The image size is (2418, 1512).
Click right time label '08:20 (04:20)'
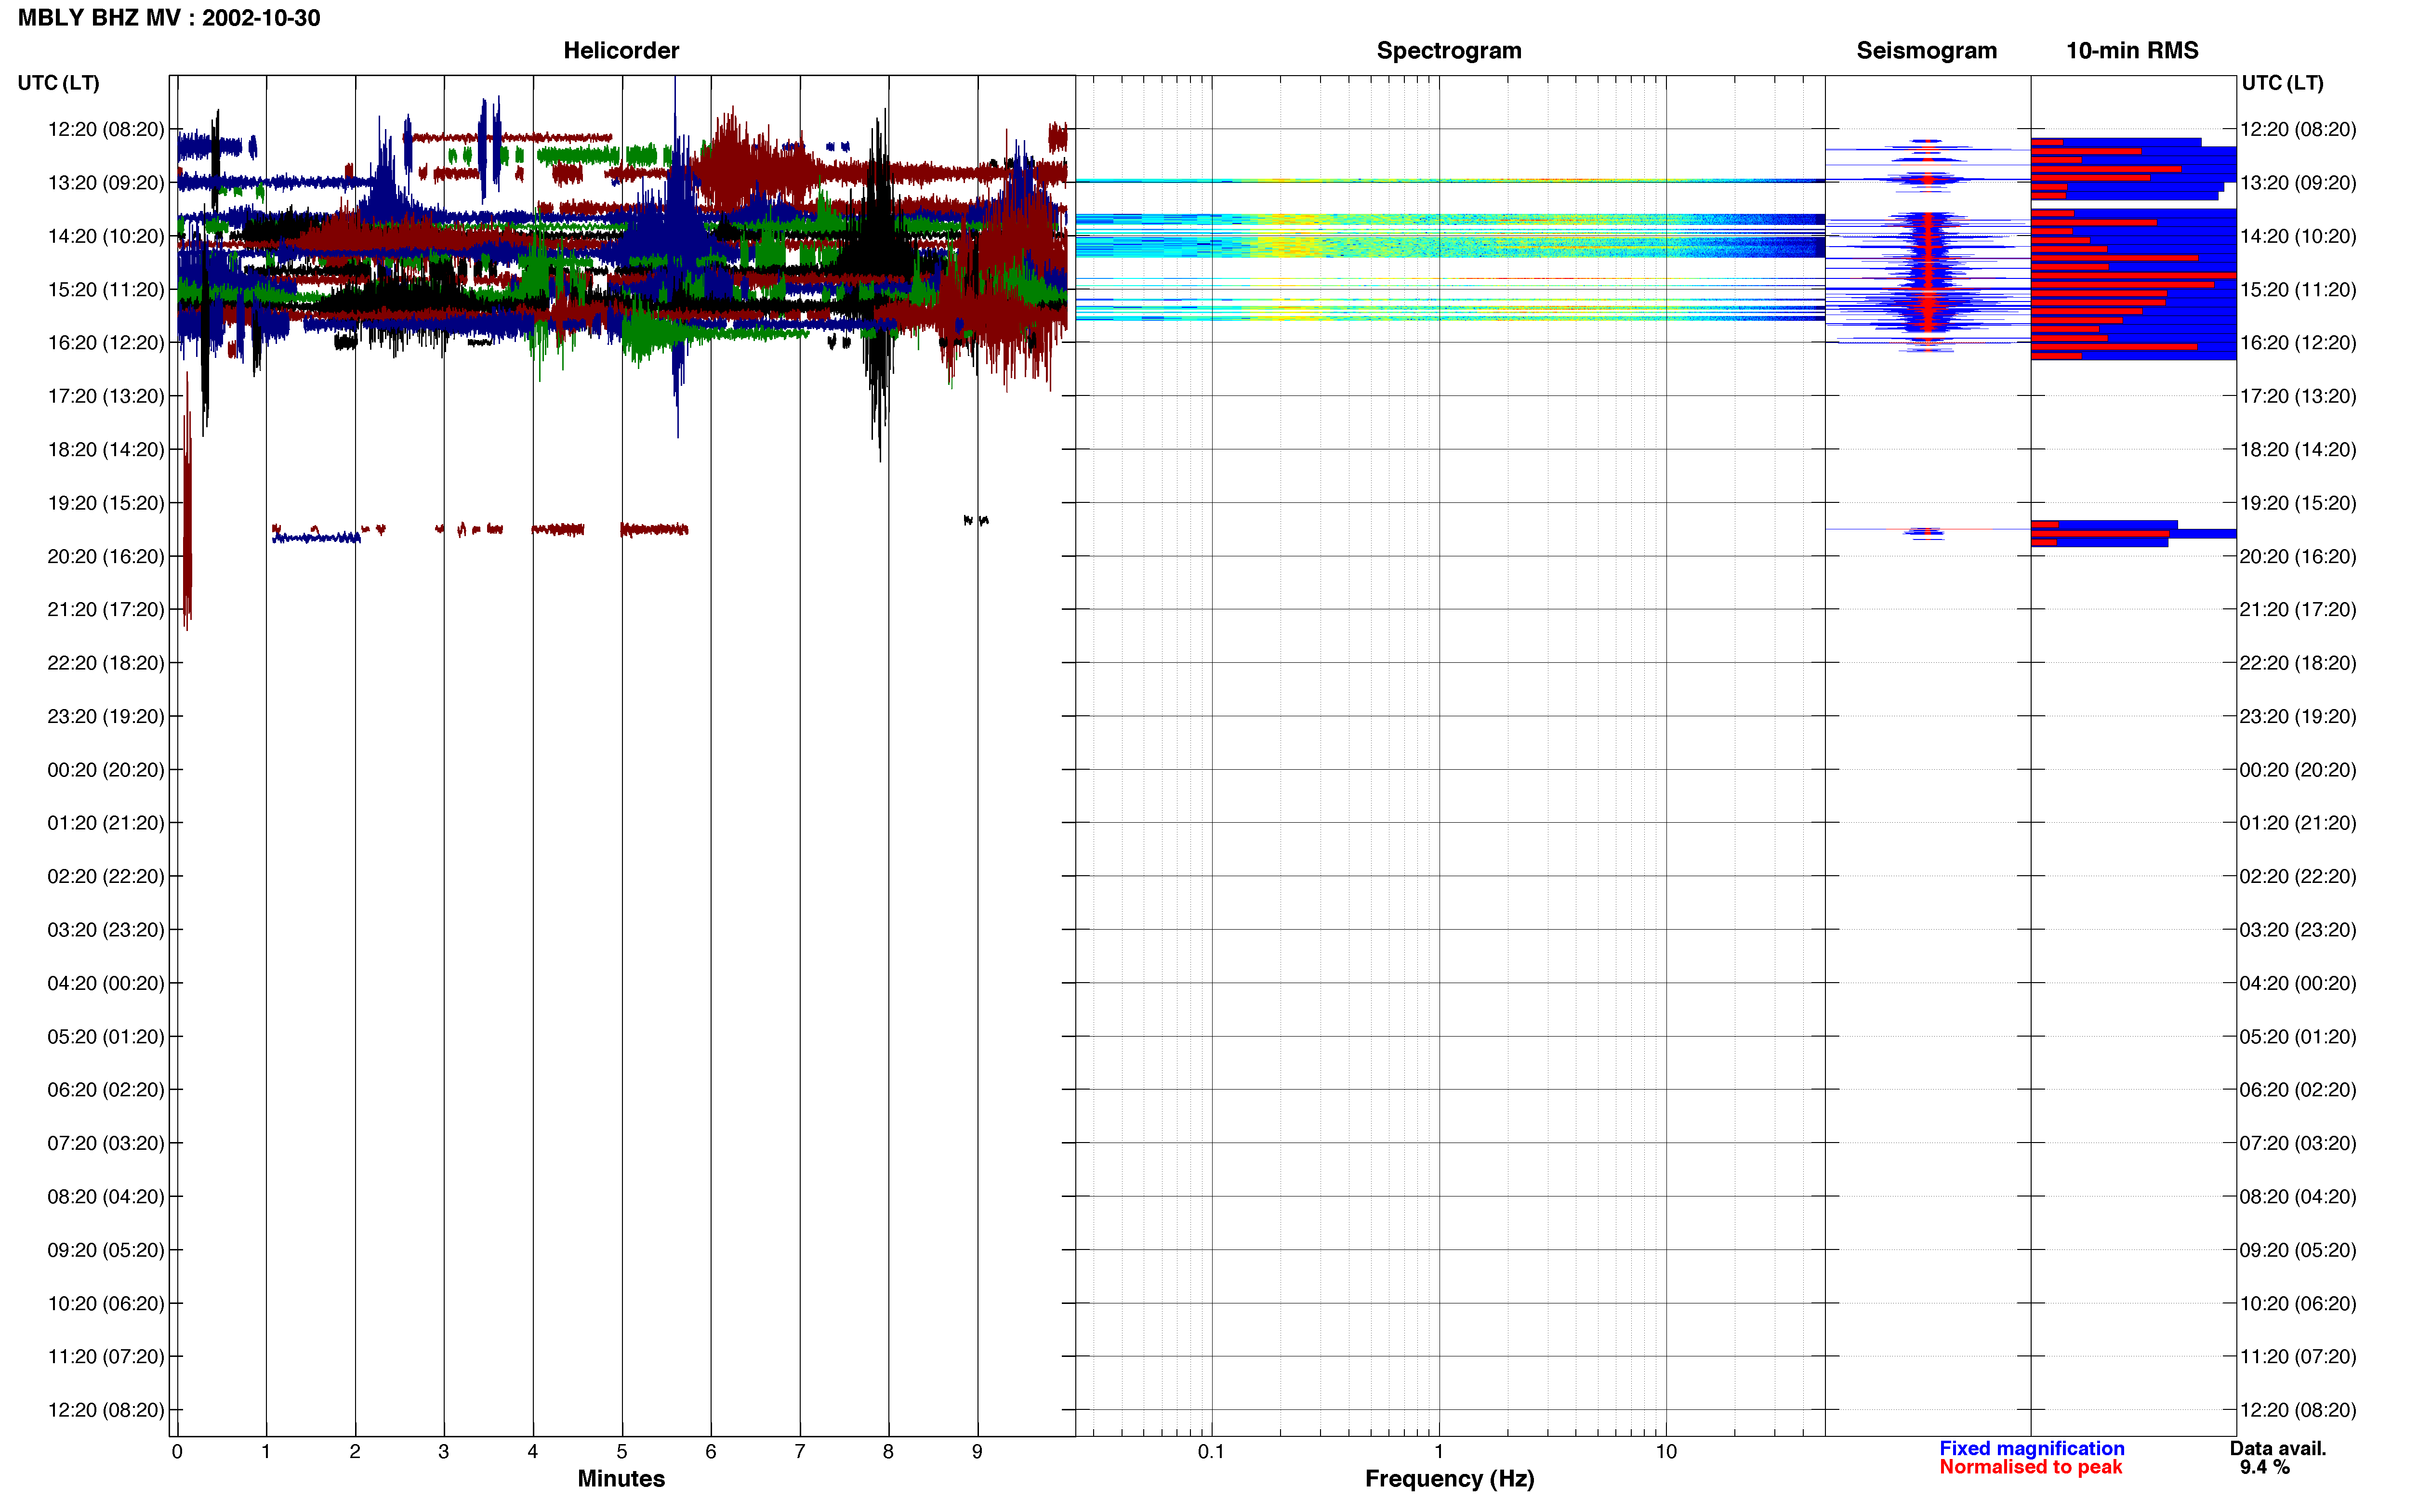click(x=2298, y=1197)
